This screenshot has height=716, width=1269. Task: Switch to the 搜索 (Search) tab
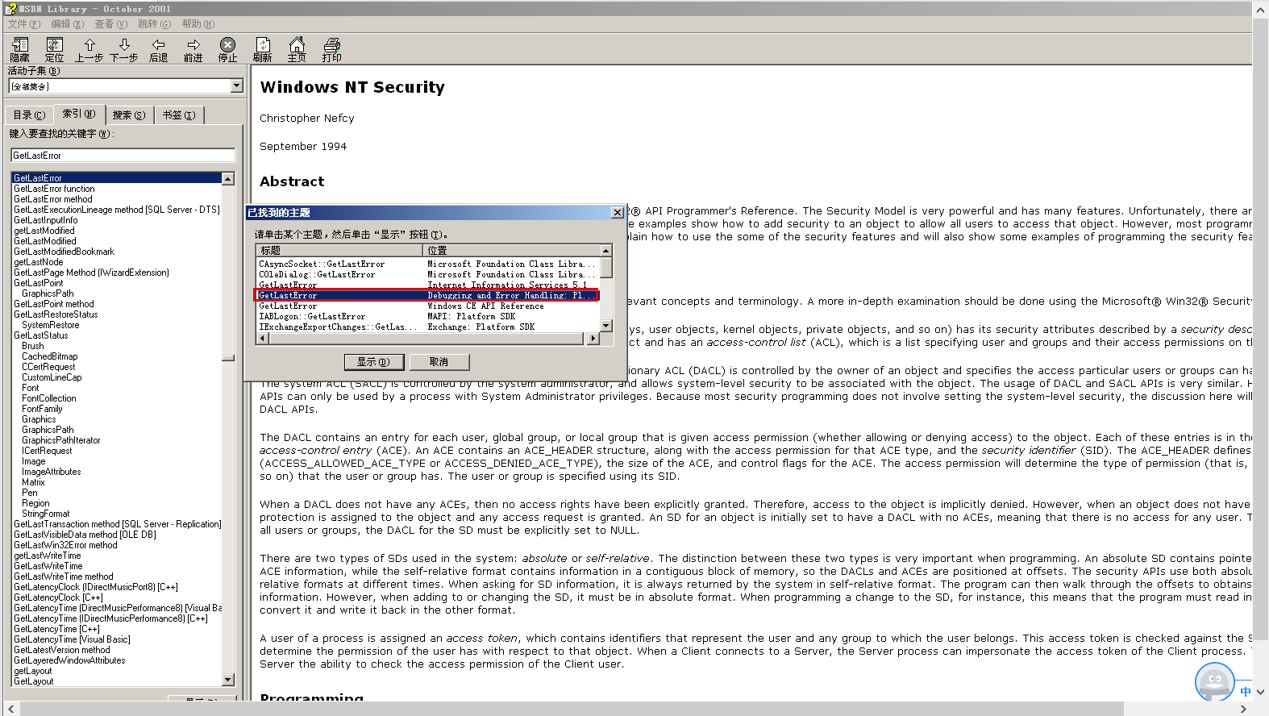tap(129, 115)
